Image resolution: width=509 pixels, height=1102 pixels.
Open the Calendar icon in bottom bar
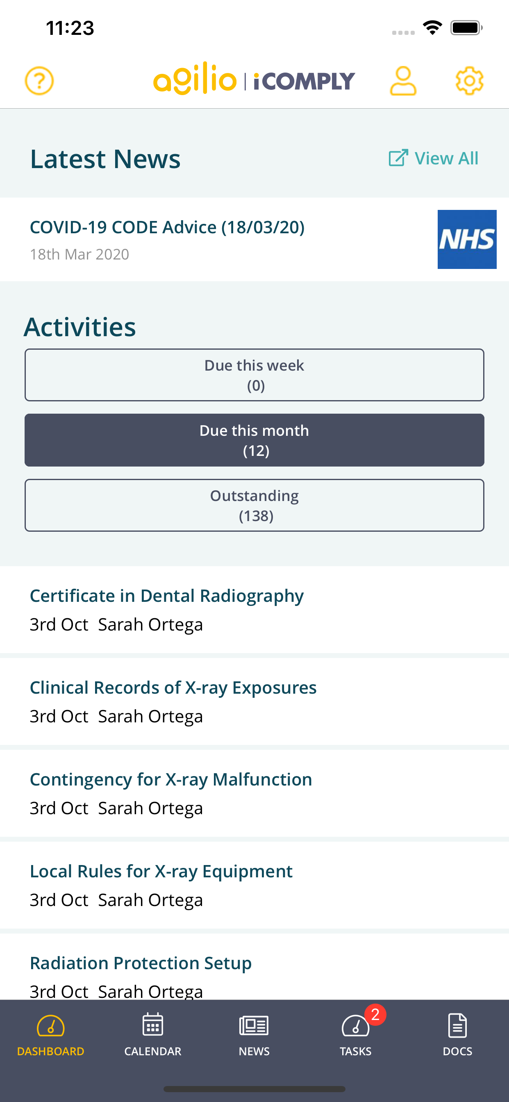pyautogui.click(x=153, y=1025)
